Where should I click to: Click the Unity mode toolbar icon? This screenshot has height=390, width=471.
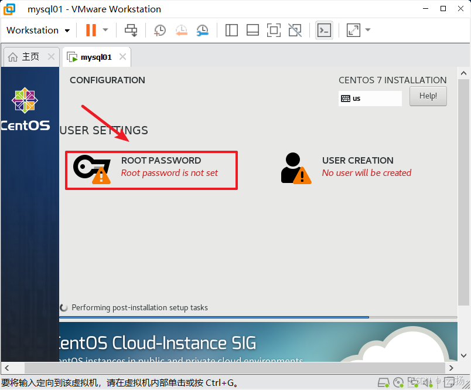pyautogui.click(x=295, y=30)
